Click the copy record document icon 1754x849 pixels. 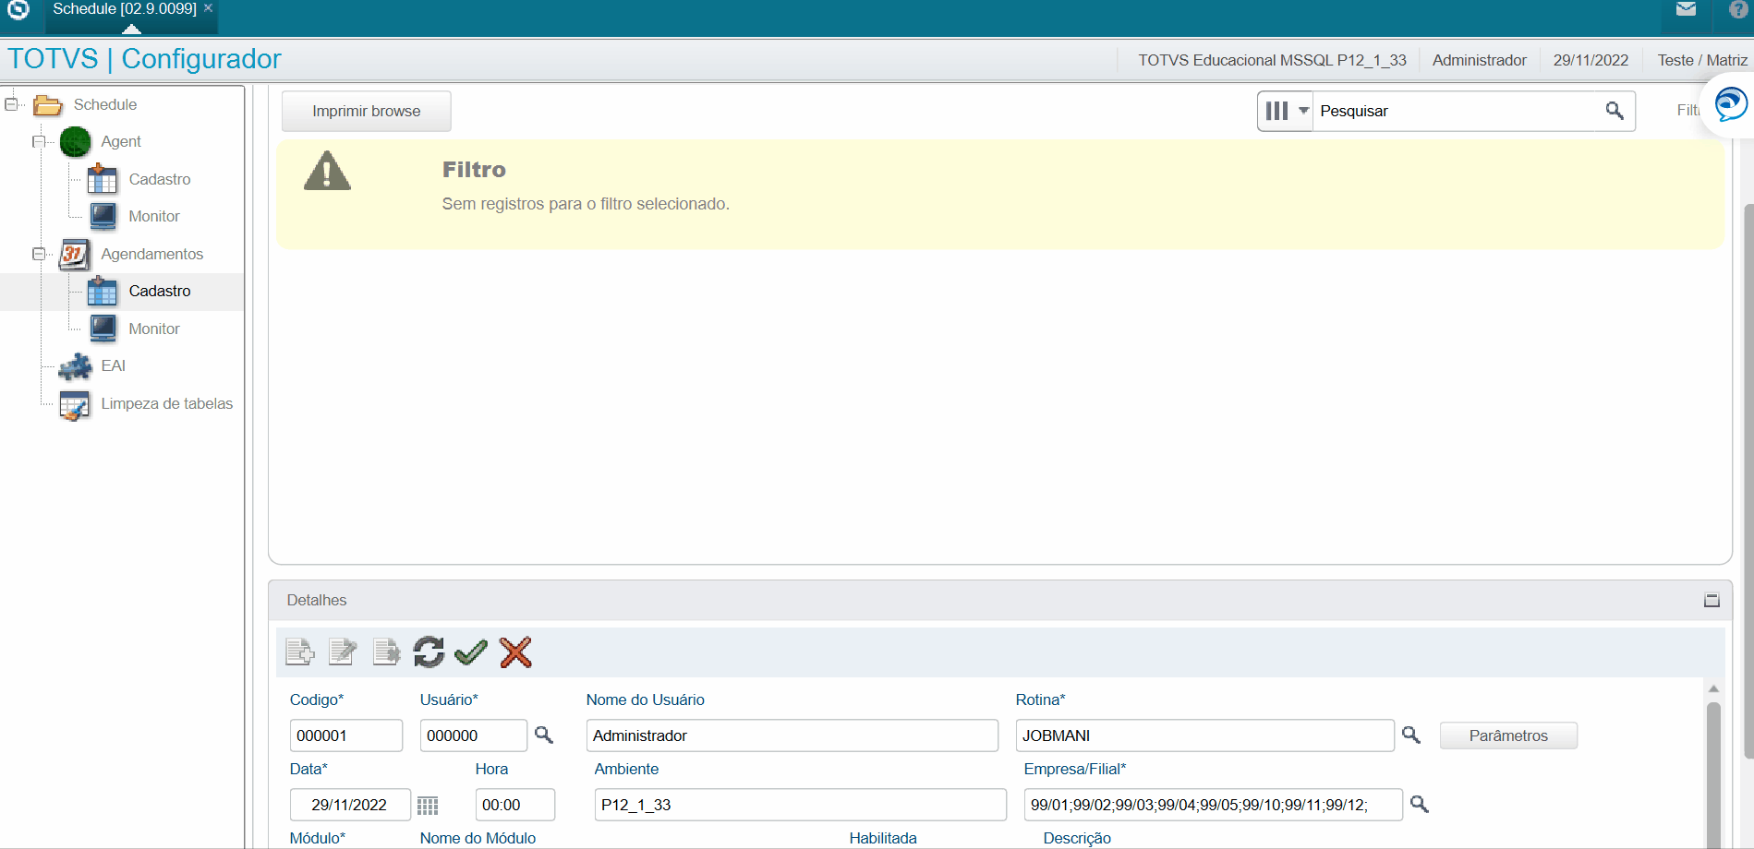coord(386,652)
